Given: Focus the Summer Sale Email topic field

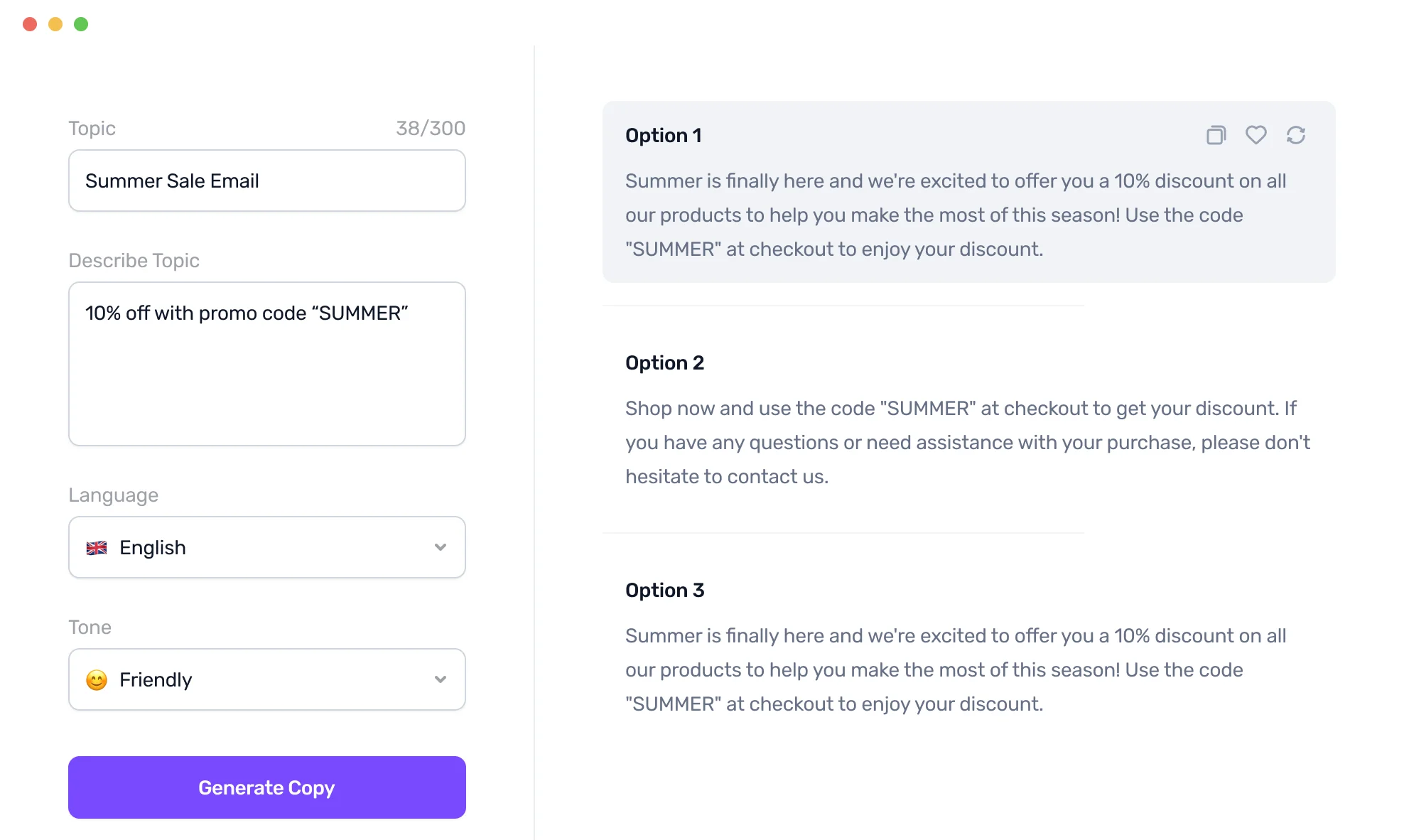Looking at the screenshot, I should (266, 181).
